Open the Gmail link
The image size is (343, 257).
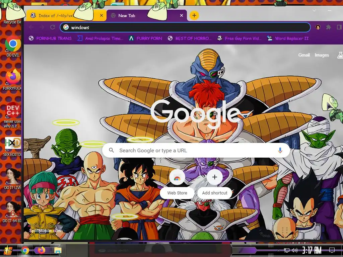(x=304, y=55)
